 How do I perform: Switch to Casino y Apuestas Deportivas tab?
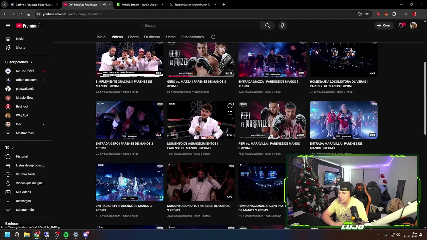click(x=34, y=5)
